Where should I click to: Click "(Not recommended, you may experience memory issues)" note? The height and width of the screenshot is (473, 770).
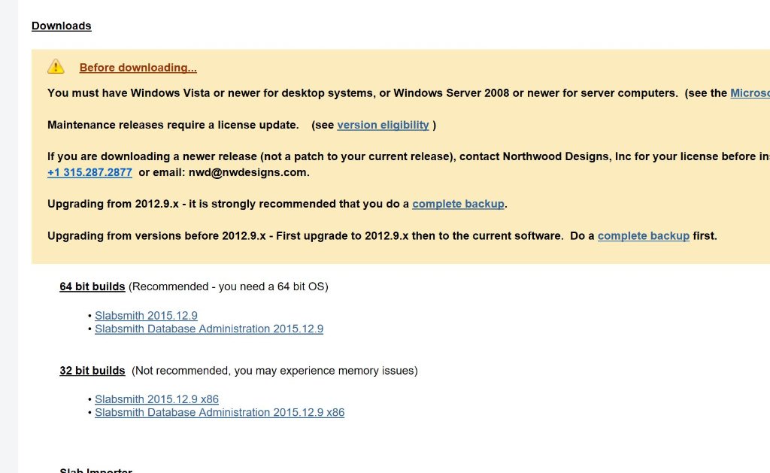pos(274,371)
